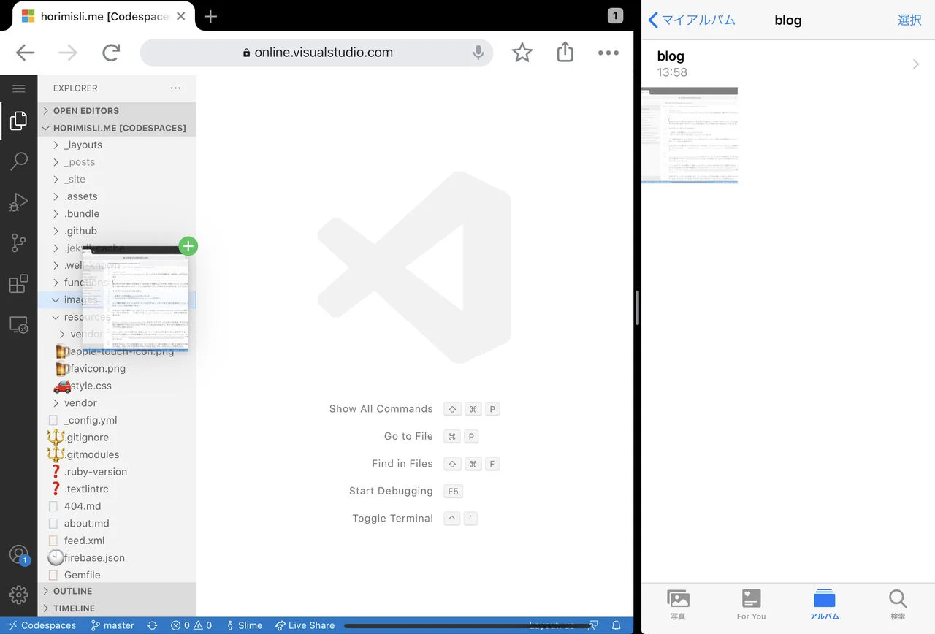
Task: Click the address bar online.visualstudio.com
Action: pyautogui.click(x=317, y=53)
